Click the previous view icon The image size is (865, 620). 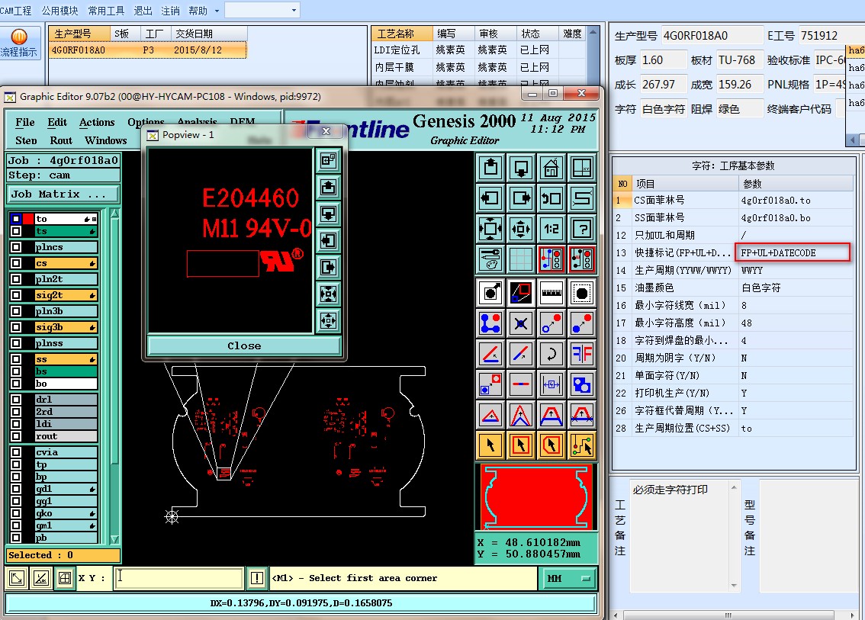coord(551,198)
